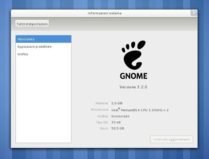This screenshot has width=209, height=159.
Task: Click the GNOME wordmark text
Action: (133, 76)
